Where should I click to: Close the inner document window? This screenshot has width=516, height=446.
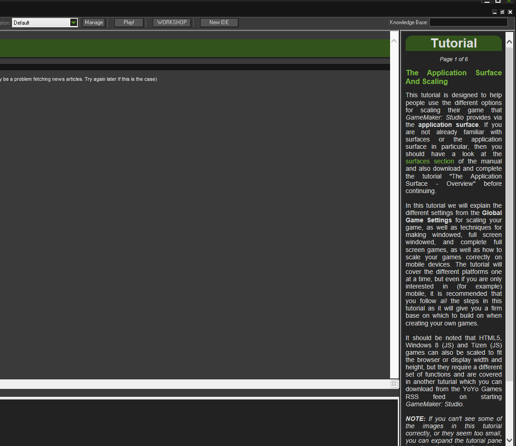510,12
